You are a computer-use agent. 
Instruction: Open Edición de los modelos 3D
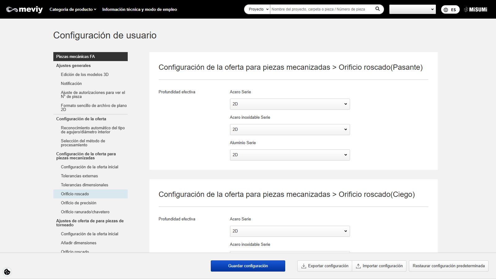[85, 75]
